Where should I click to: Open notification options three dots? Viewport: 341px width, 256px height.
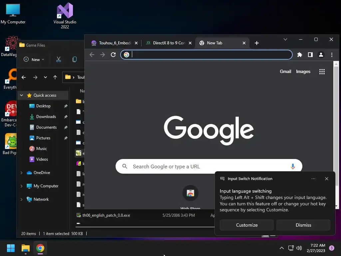(x=313, y=179)
